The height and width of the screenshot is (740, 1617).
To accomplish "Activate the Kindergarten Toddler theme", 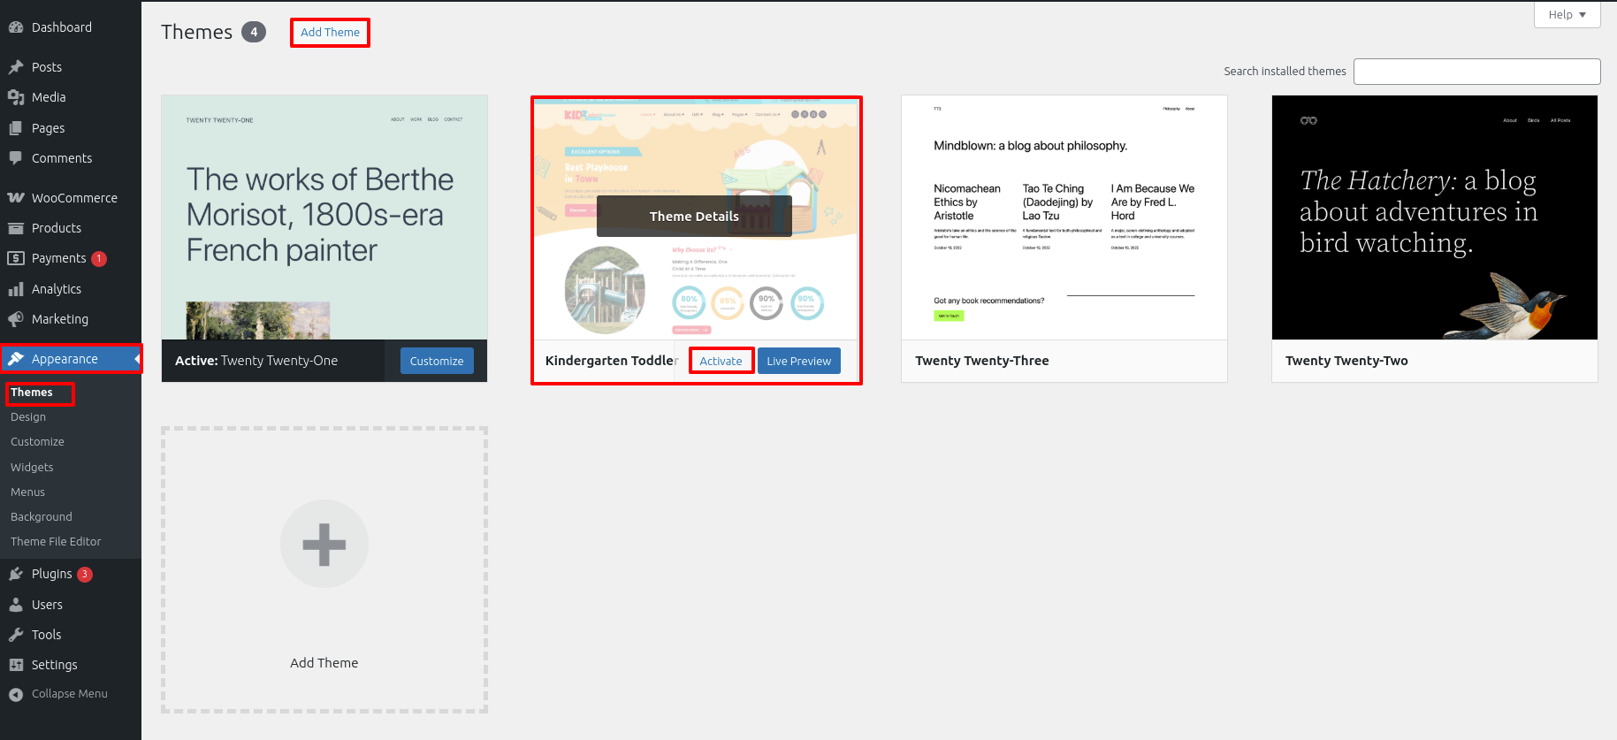I will pos(721,361).
